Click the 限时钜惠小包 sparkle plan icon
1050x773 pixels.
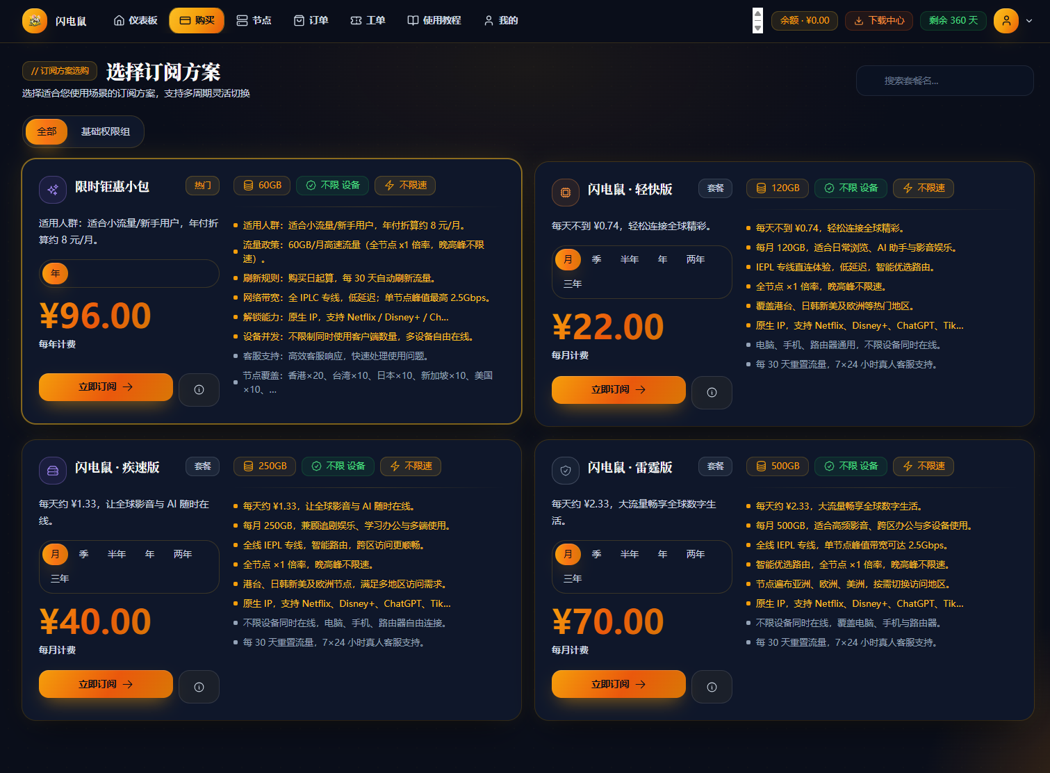pos(52,190)
